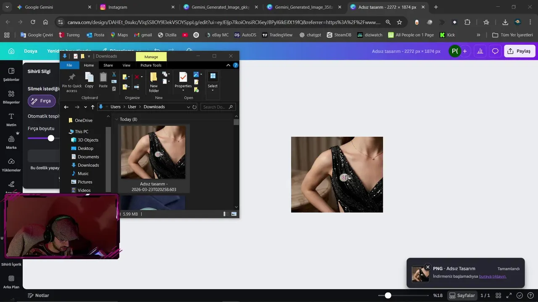
Task: Bookmark this page with the star icon
Action: click(399, 22)
